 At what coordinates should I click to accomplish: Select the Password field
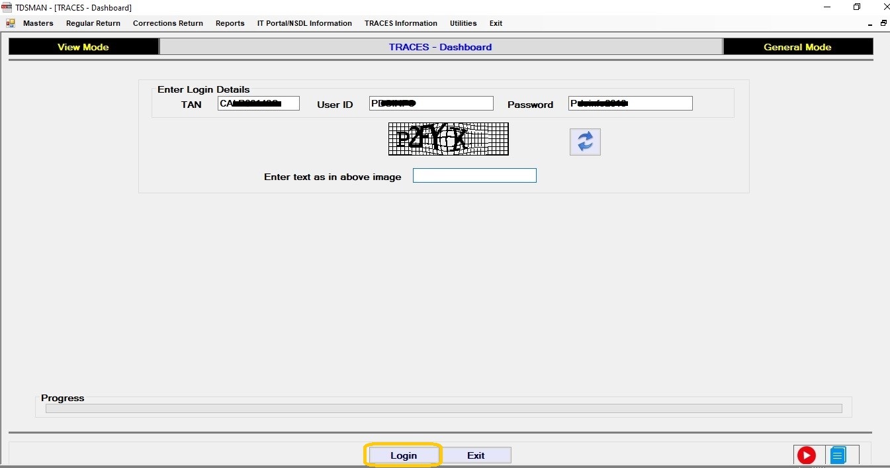[630, 103]
